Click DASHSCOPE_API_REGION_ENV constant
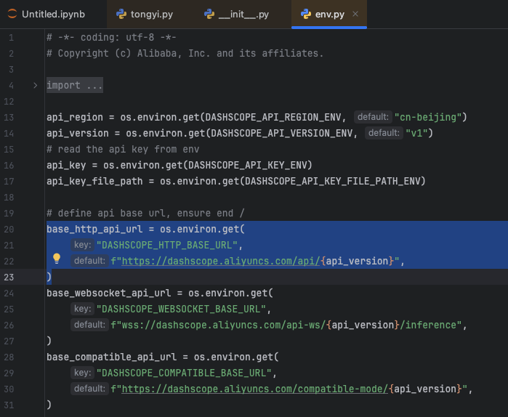Screen dimensions: 508x417 click(x=273, y=117)
